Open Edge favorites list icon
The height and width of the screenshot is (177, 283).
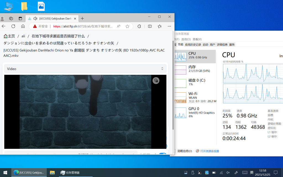tap(159, 26)
